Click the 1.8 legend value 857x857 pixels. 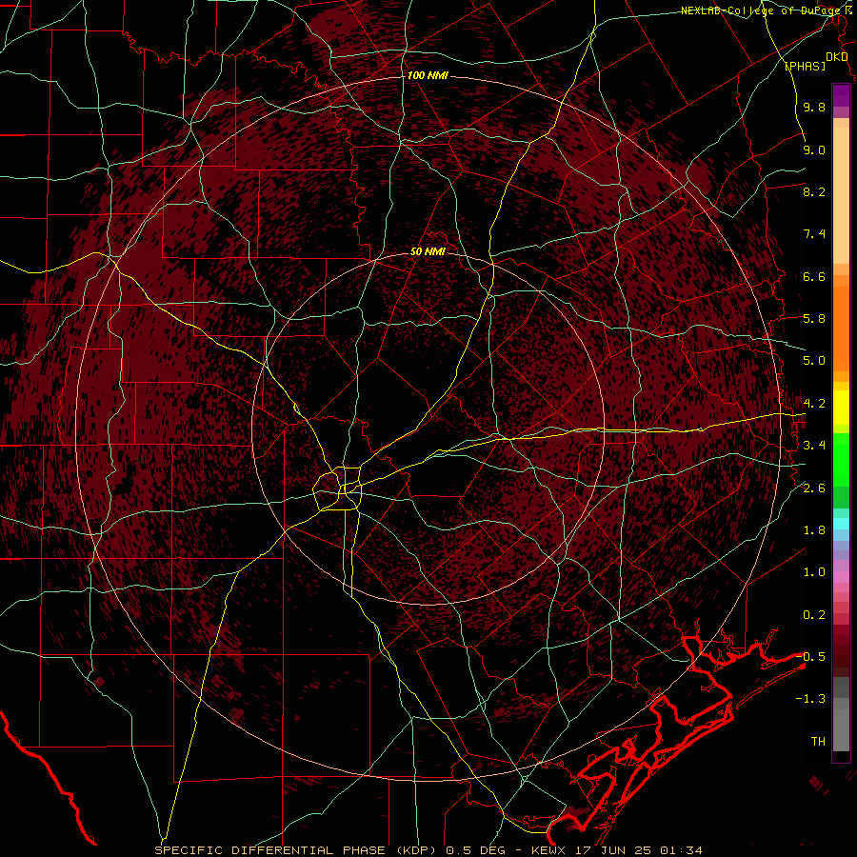coord(814,530)
